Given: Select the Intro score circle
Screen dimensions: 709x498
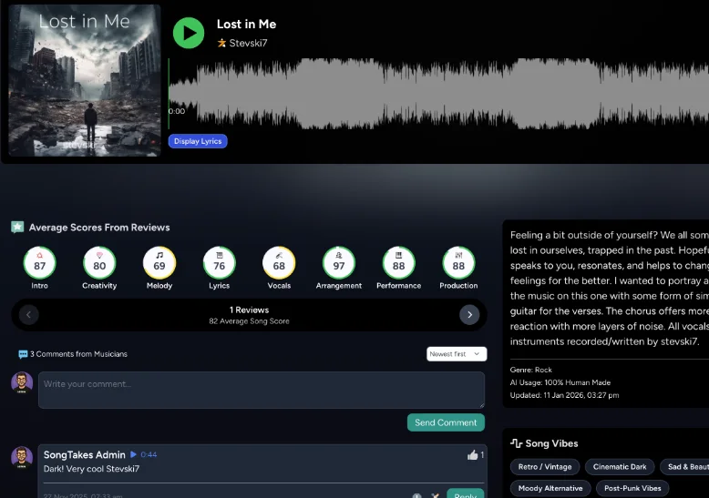Looking at the screenshot, I should tap(39, 264).
